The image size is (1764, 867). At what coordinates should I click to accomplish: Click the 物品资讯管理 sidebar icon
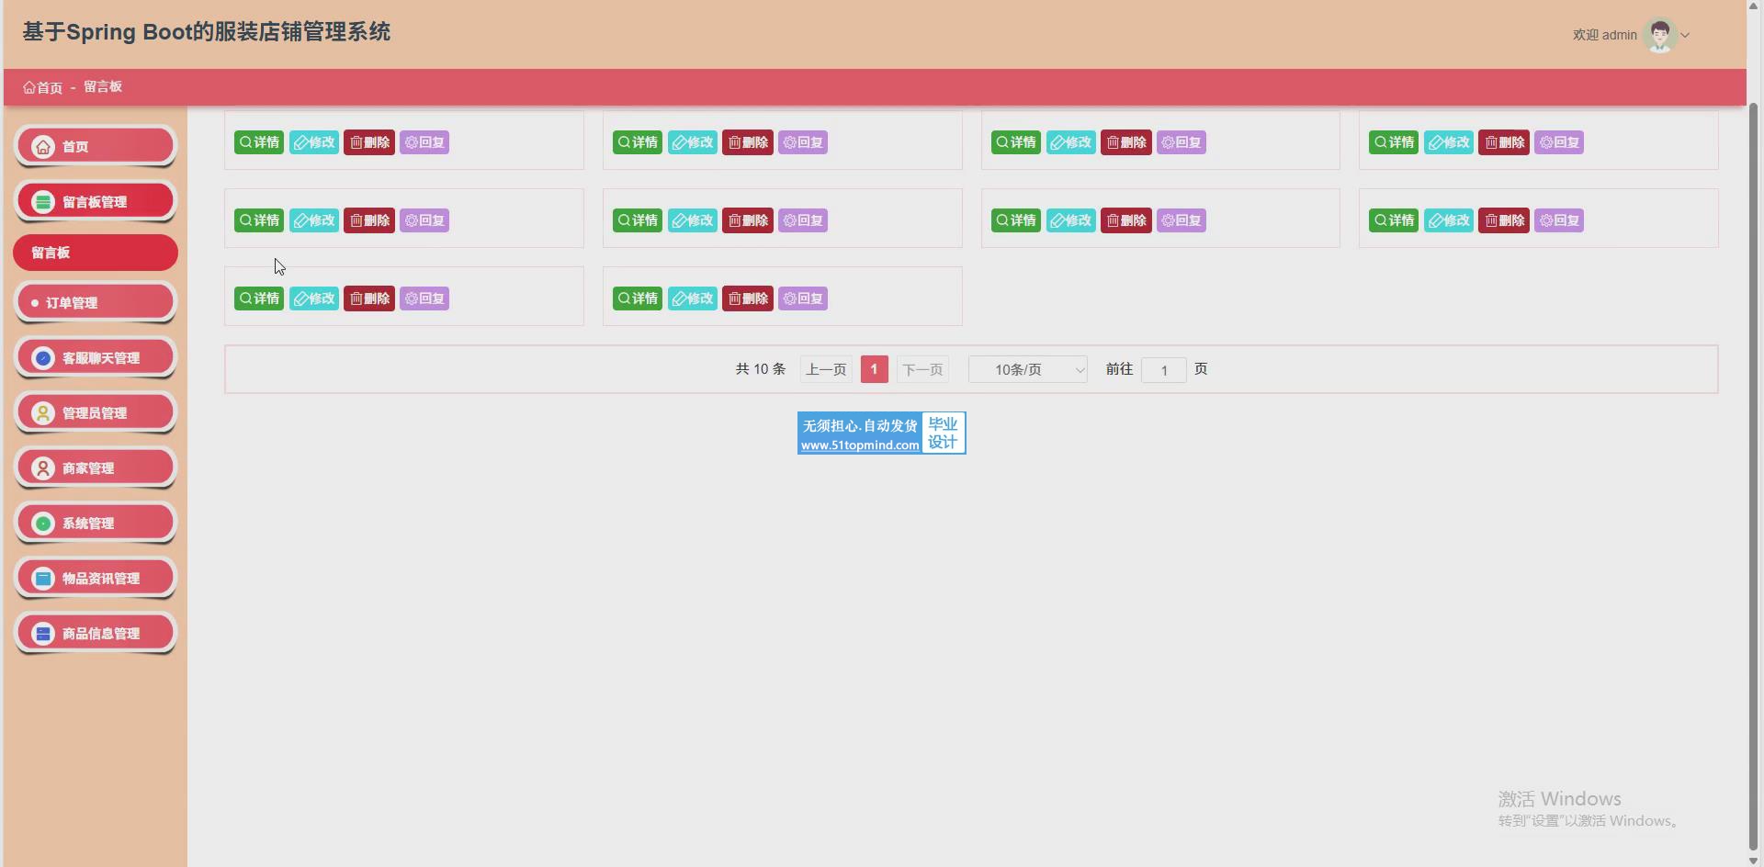tap(43, 579)
